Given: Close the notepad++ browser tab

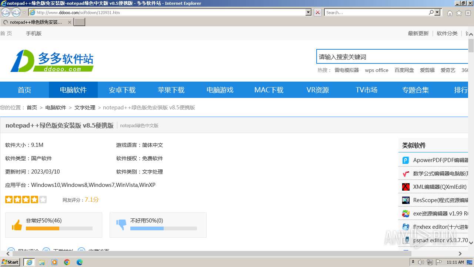Looking at the screenshot, I should [69, 22].
